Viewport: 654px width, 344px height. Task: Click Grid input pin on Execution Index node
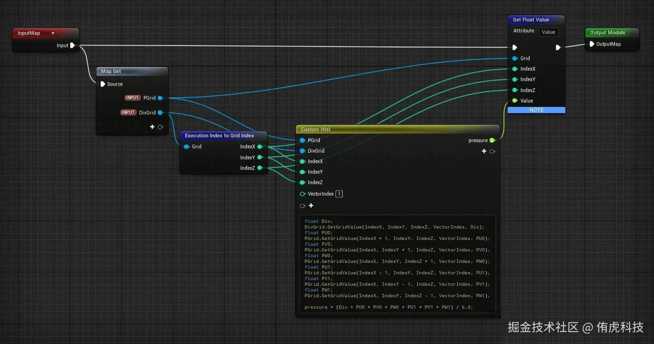click(186, 146)
